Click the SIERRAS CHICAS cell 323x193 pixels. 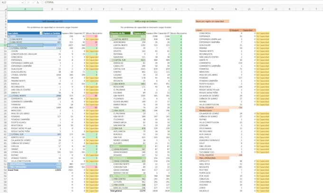[x=121, y=173]
